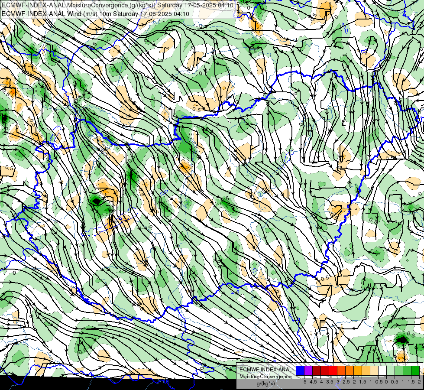Select the dark maroon legend swatch
The width and height of the screenshot is (424, 390).
[317, 371]
